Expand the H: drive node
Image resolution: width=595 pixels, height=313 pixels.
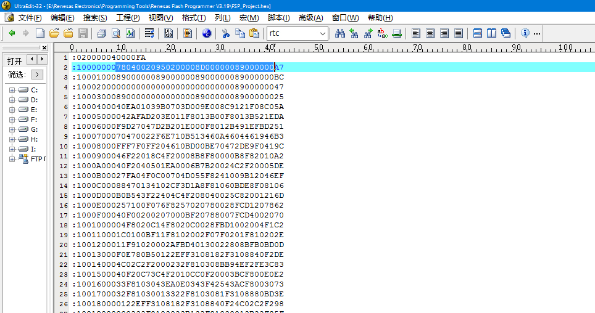point(12,139)
